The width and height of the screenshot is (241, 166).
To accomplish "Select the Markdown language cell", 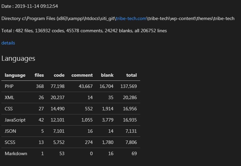I will click(16, 153).
